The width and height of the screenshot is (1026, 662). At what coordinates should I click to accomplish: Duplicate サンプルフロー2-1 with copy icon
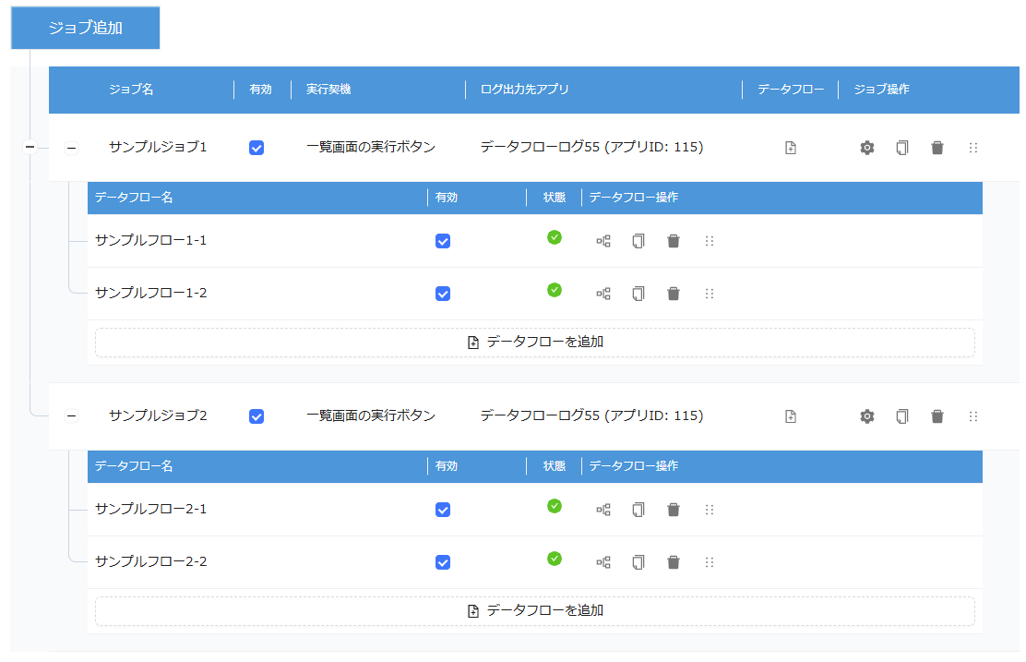(x=638, y=510)
